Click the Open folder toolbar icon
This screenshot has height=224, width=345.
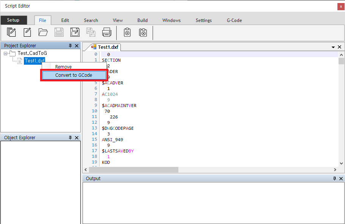click(x=43, y=33)
